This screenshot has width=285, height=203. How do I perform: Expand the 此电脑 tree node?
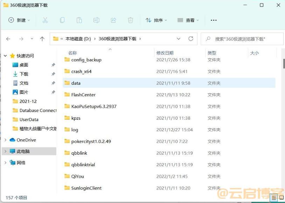click(5, 151)
